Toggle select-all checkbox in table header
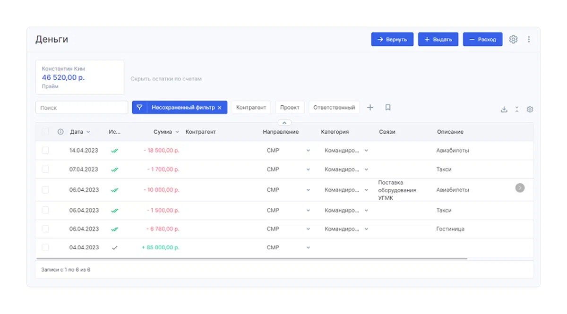 (45, 132)
